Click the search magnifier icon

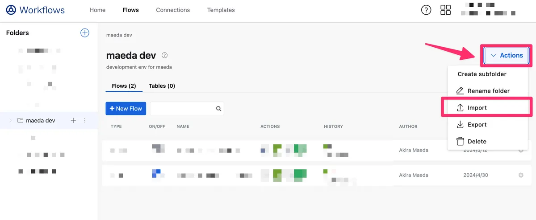218,108
